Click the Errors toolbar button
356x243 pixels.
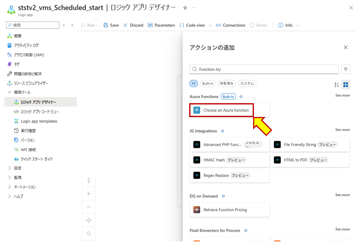click(x=258, y=25)
